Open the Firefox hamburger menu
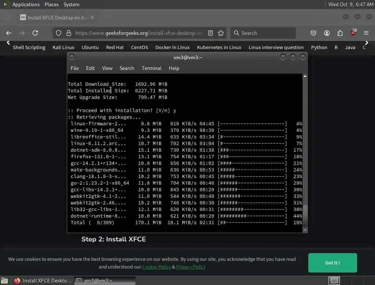Viewport: 375px width, 285px height. click(366, 33)
